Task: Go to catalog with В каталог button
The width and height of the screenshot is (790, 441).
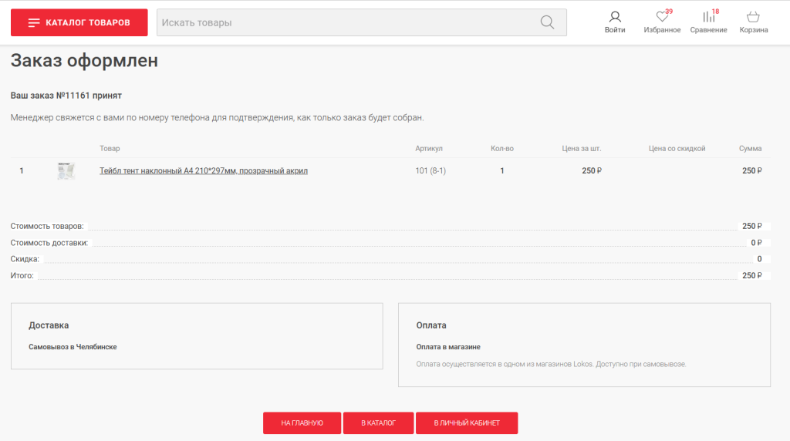Action: click(x=378, y=423)
